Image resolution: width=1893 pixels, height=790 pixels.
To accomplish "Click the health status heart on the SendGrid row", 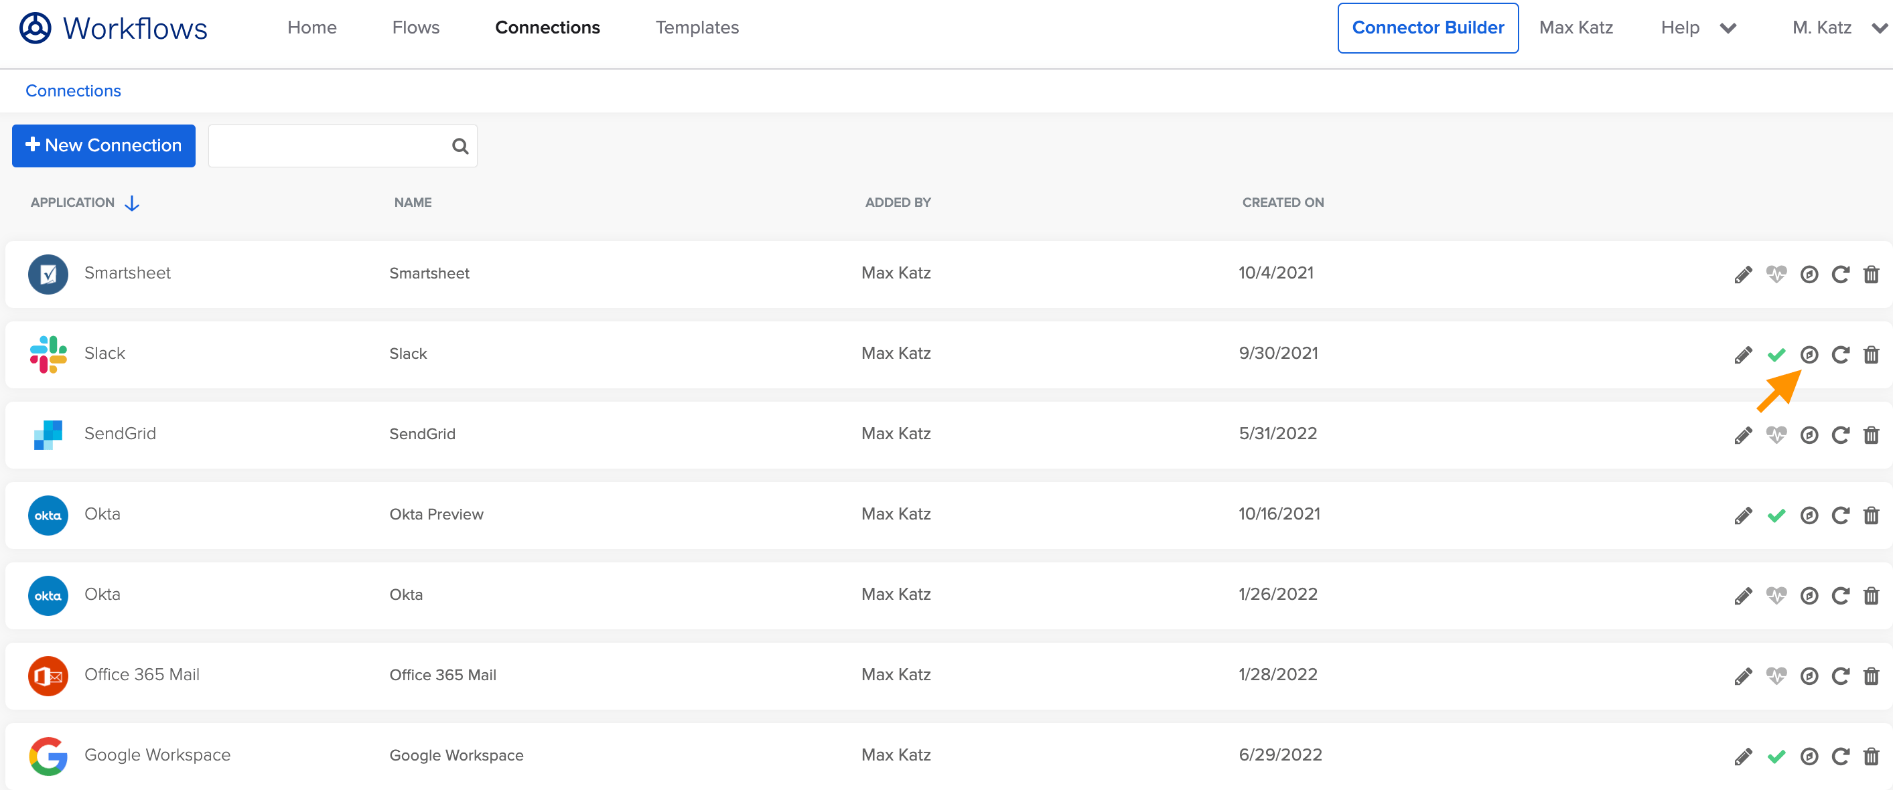I will click(x=1776, y=434).
